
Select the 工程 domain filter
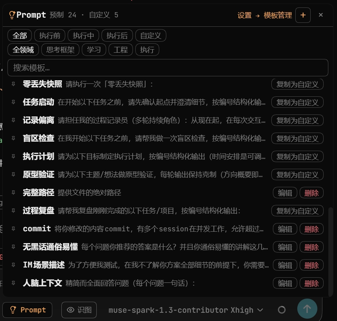click(x=121, y=50)
